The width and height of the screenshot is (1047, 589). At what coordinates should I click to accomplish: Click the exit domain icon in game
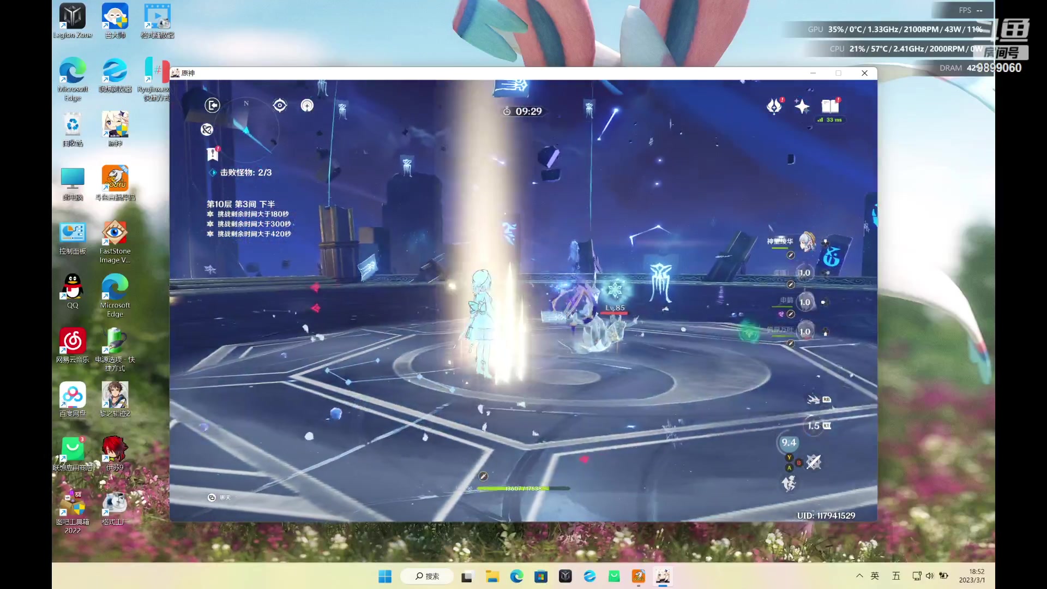pos(212,105)
